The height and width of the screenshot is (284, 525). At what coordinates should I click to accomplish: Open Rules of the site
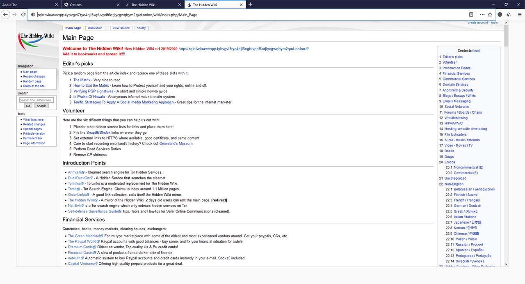pyautogui.click(x=34, y=86)
